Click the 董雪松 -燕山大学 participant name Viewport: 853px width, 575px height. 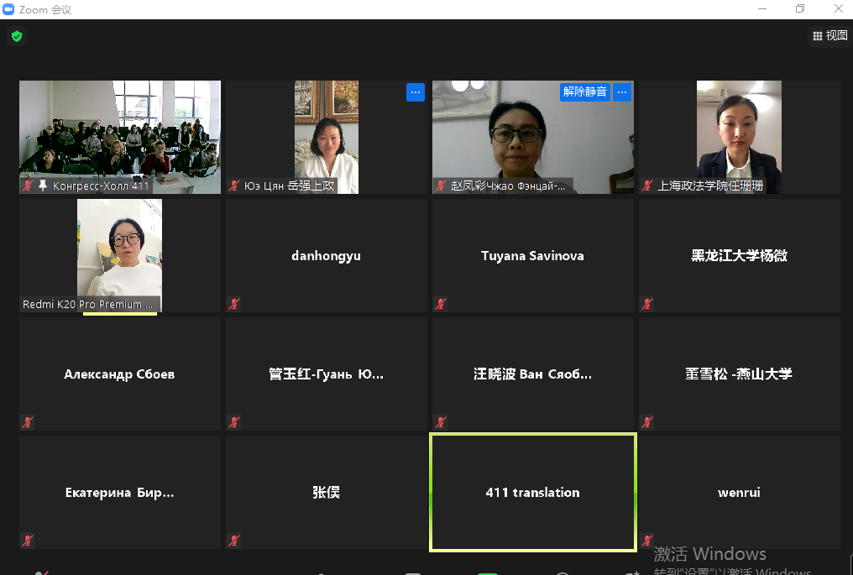(739, 374)
